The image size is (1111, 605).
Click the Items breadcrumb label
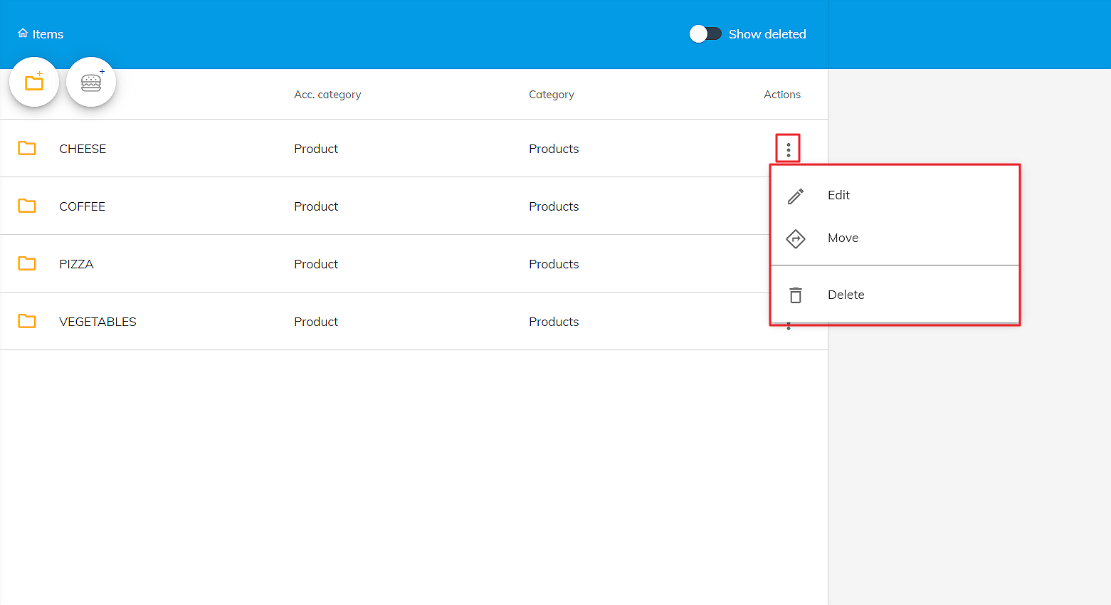coord(48,34)
